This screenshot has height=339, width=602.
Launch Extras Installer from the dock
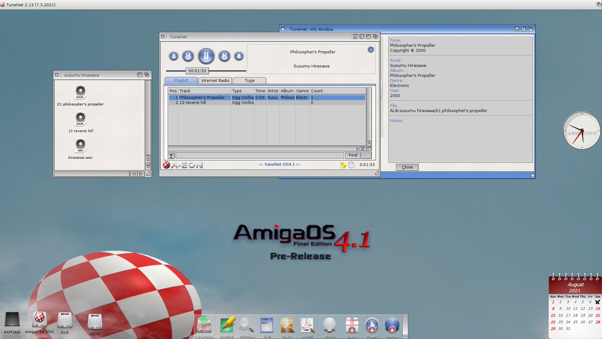point(204,325)
